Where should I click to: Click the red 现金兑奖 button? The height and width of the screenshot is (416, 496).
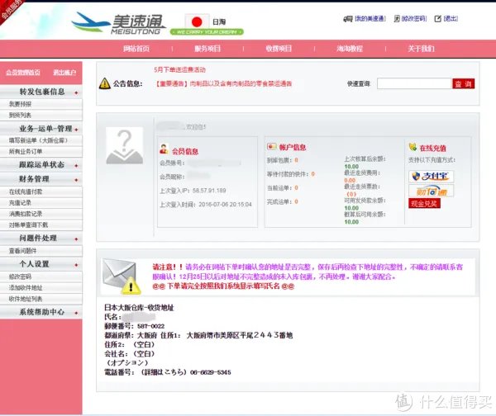click(424, 204)
